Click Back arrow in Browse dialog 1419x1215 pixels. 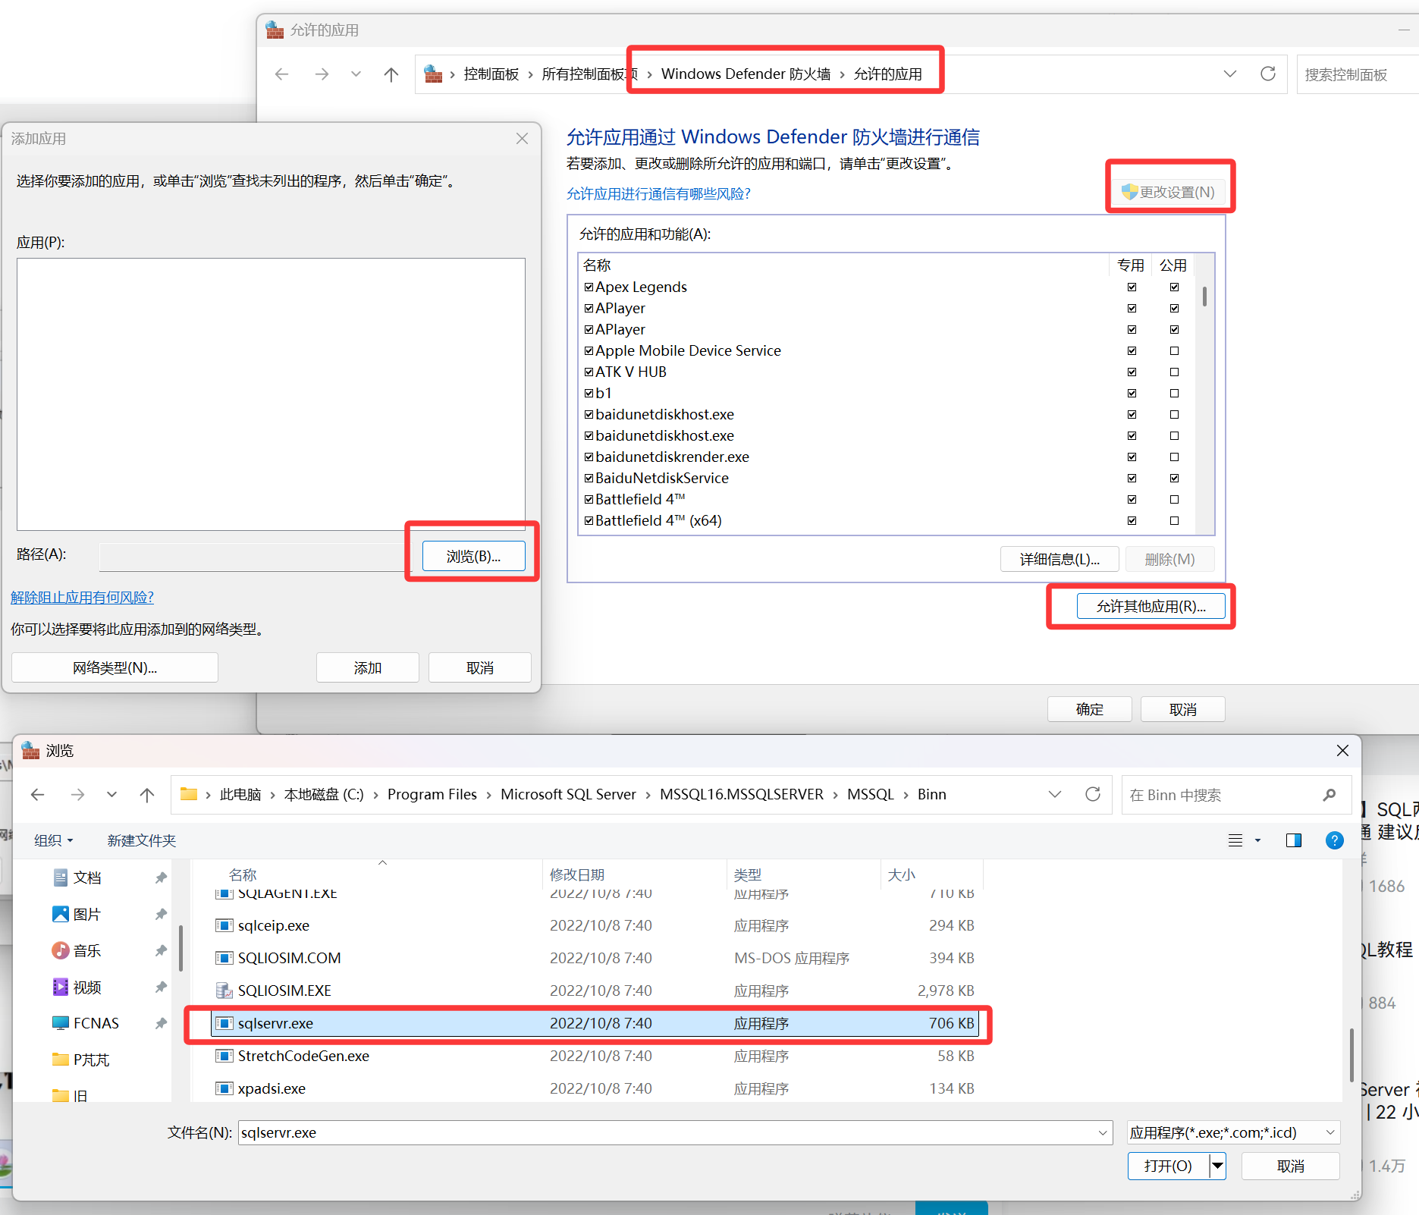[38, 794]
